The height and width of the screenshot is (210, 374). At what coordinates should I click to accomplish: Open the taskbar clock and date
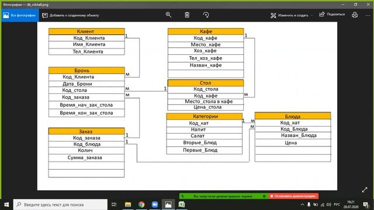click(351, 205)
